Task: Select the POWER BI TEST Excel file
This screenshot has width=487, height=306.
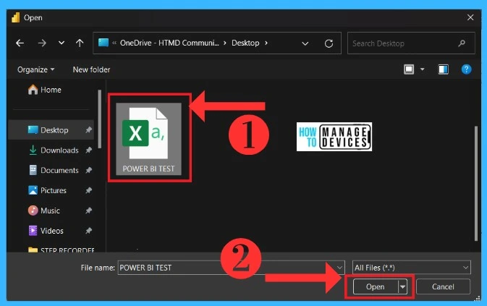Action: (148, 139)
